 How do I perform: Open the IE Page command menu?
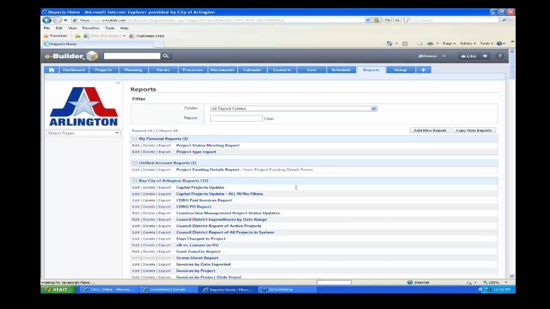point(449,43)
